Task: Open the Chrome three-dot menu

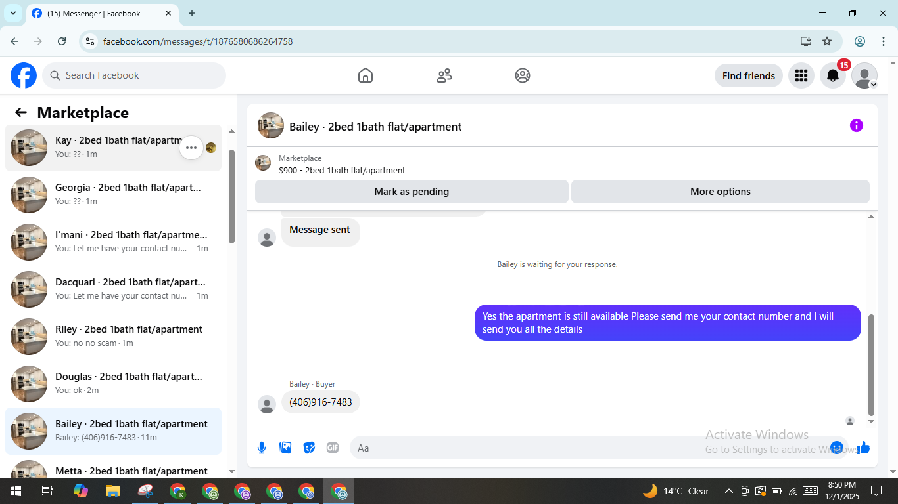Action: tap(884, 41)
